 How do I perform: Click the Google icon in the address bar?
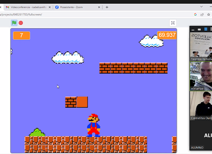pyautogui.click(x=195, y=15)
